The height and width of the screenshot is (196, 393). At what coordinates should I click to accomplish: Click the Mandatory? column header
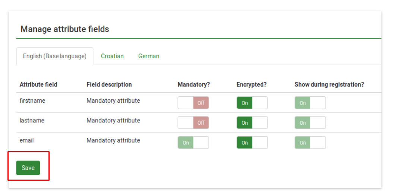(x=194, y=84)
